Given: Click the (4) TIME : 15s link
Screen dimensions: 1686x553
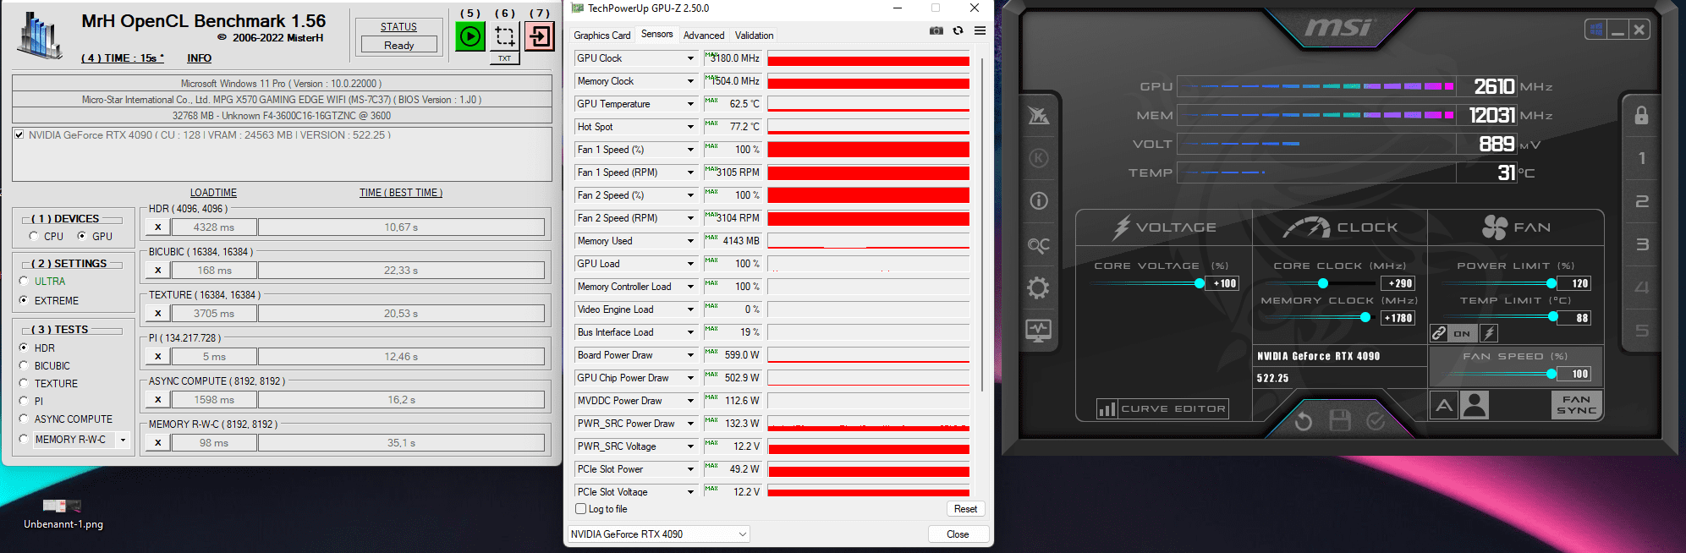Looking at the screenshot, I should tap(123, 58).
